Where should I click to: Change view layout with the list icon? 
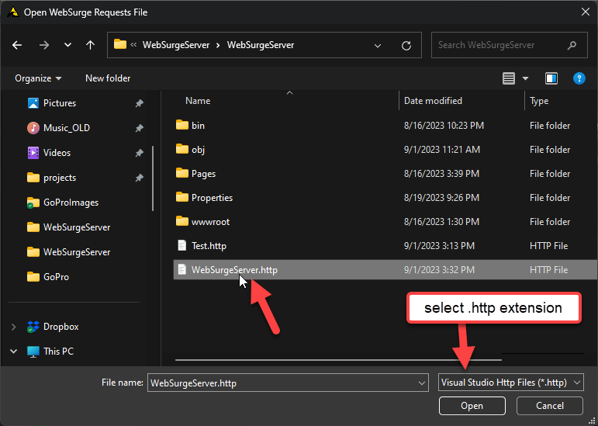509,78
